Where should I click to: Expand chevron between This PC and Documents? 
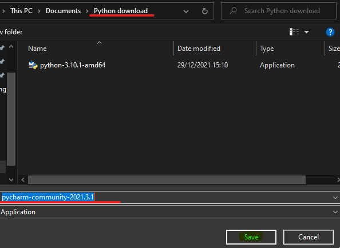tap(39, 11)
